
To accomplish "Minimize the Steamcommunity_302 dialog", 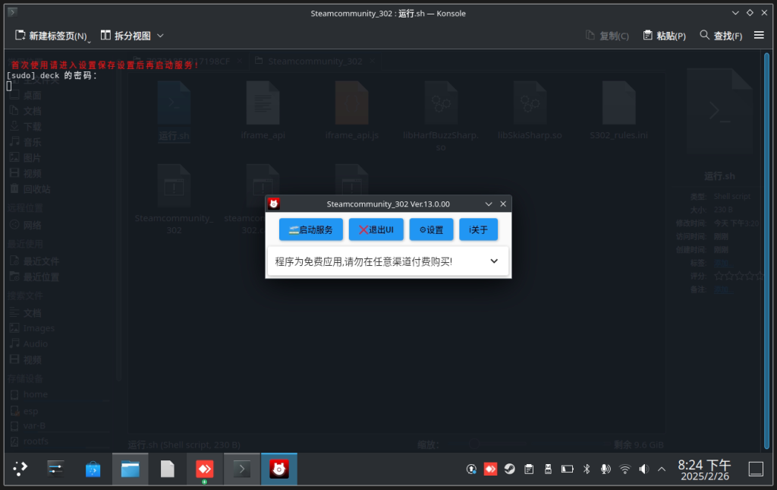I will tap(489, 204).
